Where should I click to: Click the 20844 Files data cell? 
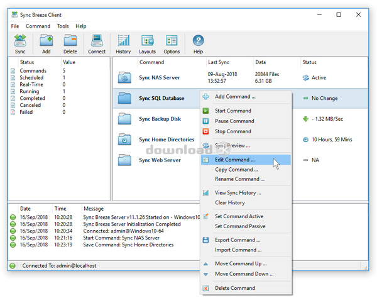[x=267, y=74]
